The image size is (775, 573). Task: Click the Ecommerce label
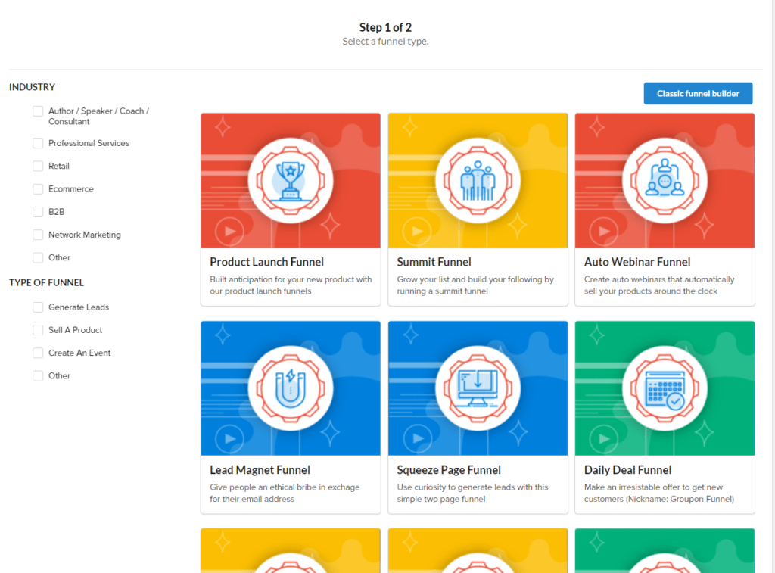click(x=70, y=189)
